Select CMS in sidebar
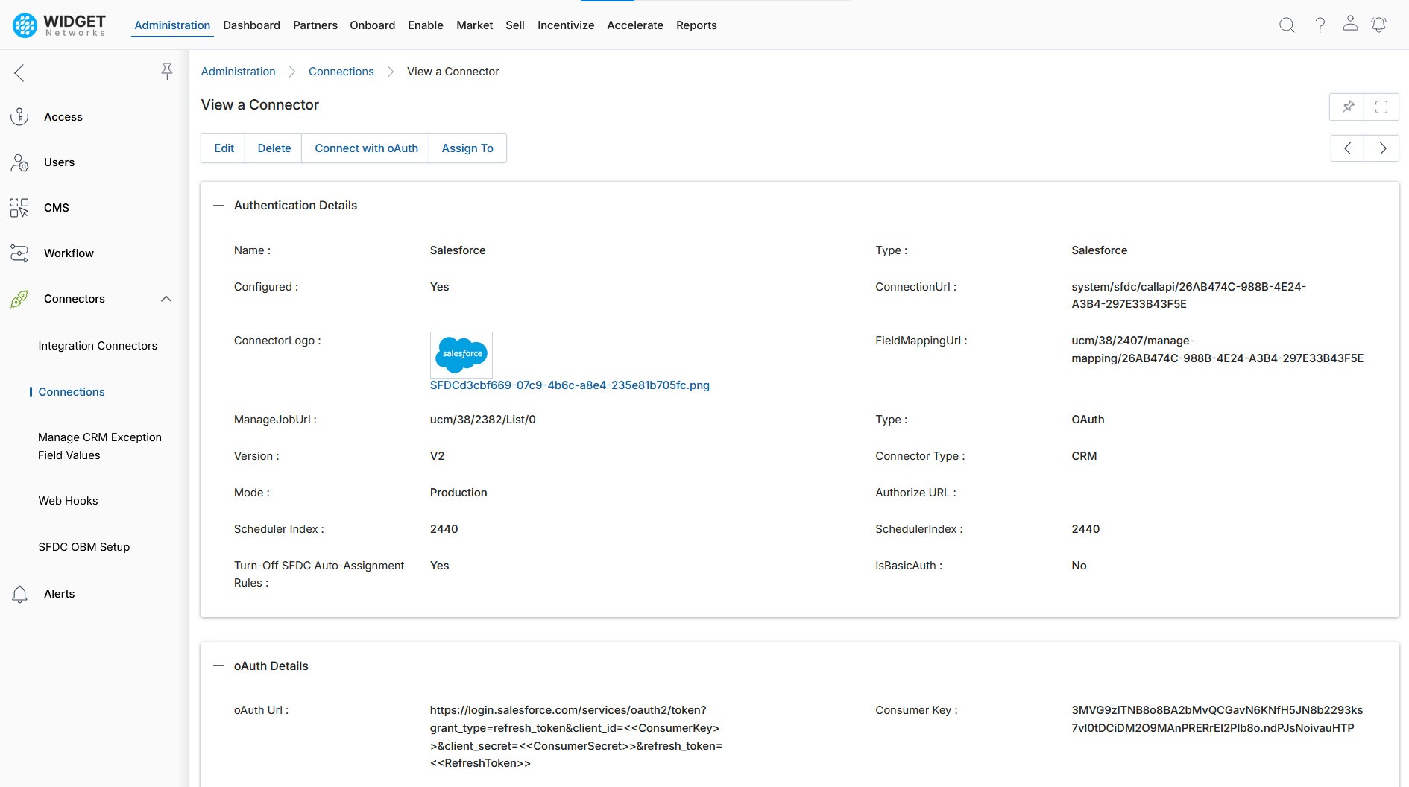The width and height of the screenshot is (1409, 787). (x=57, y=208)
